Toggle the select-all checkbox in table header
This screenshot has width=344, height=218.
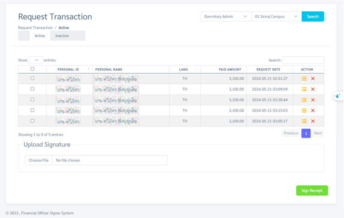click(x=32, y=69)
